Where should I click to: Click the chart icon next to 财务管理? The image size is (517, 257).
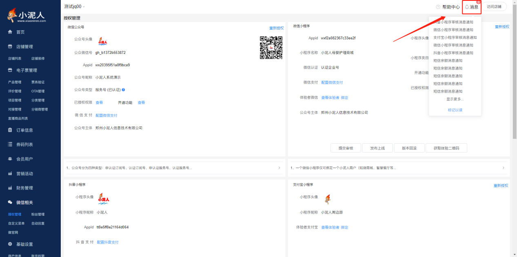click(10, 188)
